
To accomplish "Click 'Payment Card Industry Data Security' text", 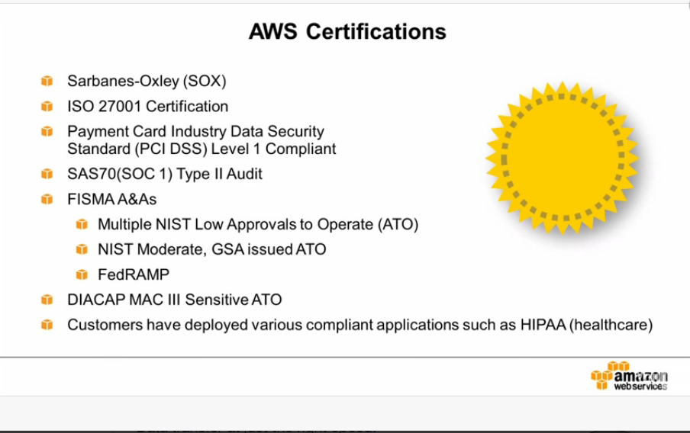I will 195,131.
